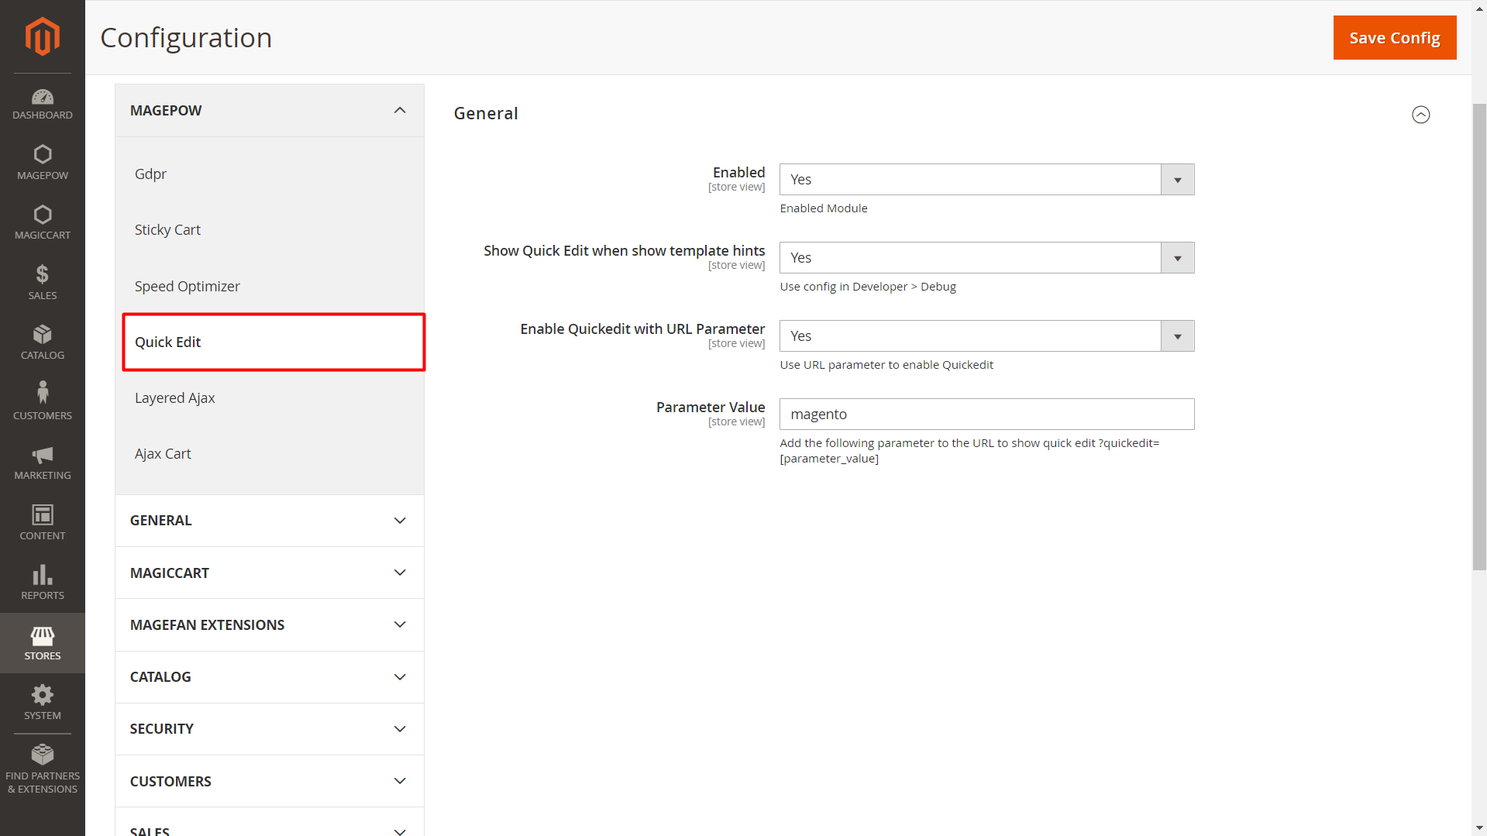Select Layered Ajax configuration tab

tap(175, 398)
